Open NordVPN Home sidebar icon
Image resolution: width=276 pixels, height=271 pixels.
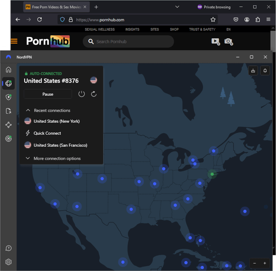click(x=8, y=69)
